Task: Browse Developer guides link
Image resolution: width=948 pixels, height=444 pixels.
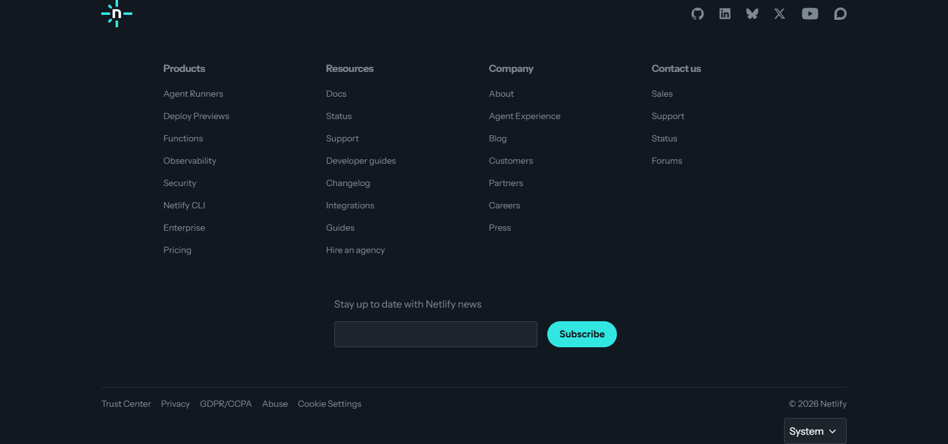Action: 361,161
